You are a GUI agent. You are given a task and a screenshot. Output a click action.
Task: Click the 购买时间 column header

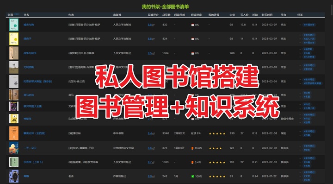(267, 15)
